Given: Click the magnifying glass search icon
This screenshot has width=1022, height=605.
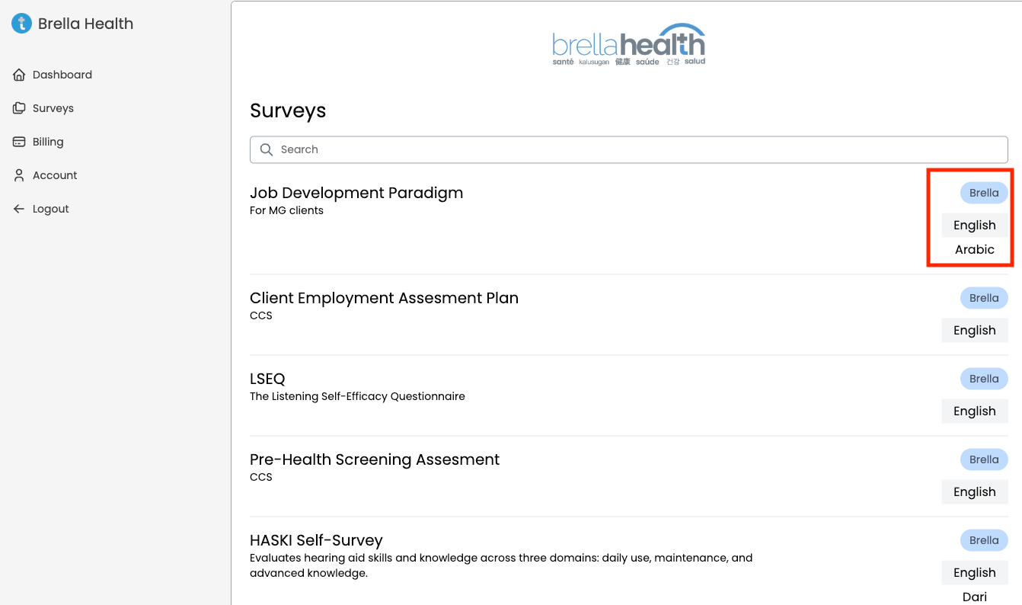Looking at the screenshot, I should click(x=267, y=149).
